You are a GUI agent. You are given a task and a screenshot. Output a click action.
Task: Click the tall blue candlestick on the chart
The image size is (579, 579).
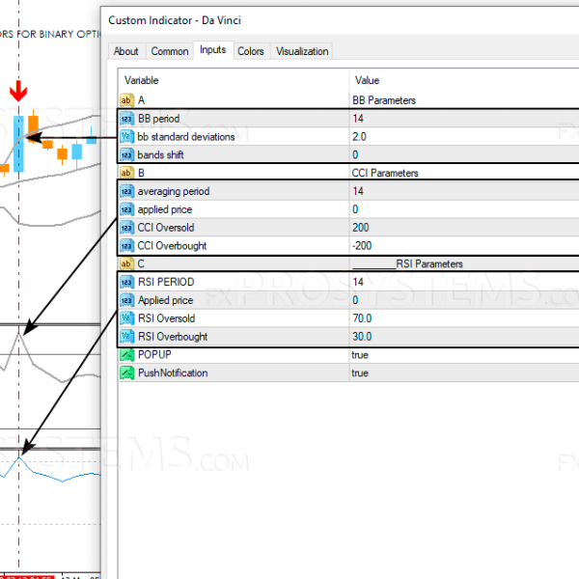pyautogui.click(x=18, y=144)
